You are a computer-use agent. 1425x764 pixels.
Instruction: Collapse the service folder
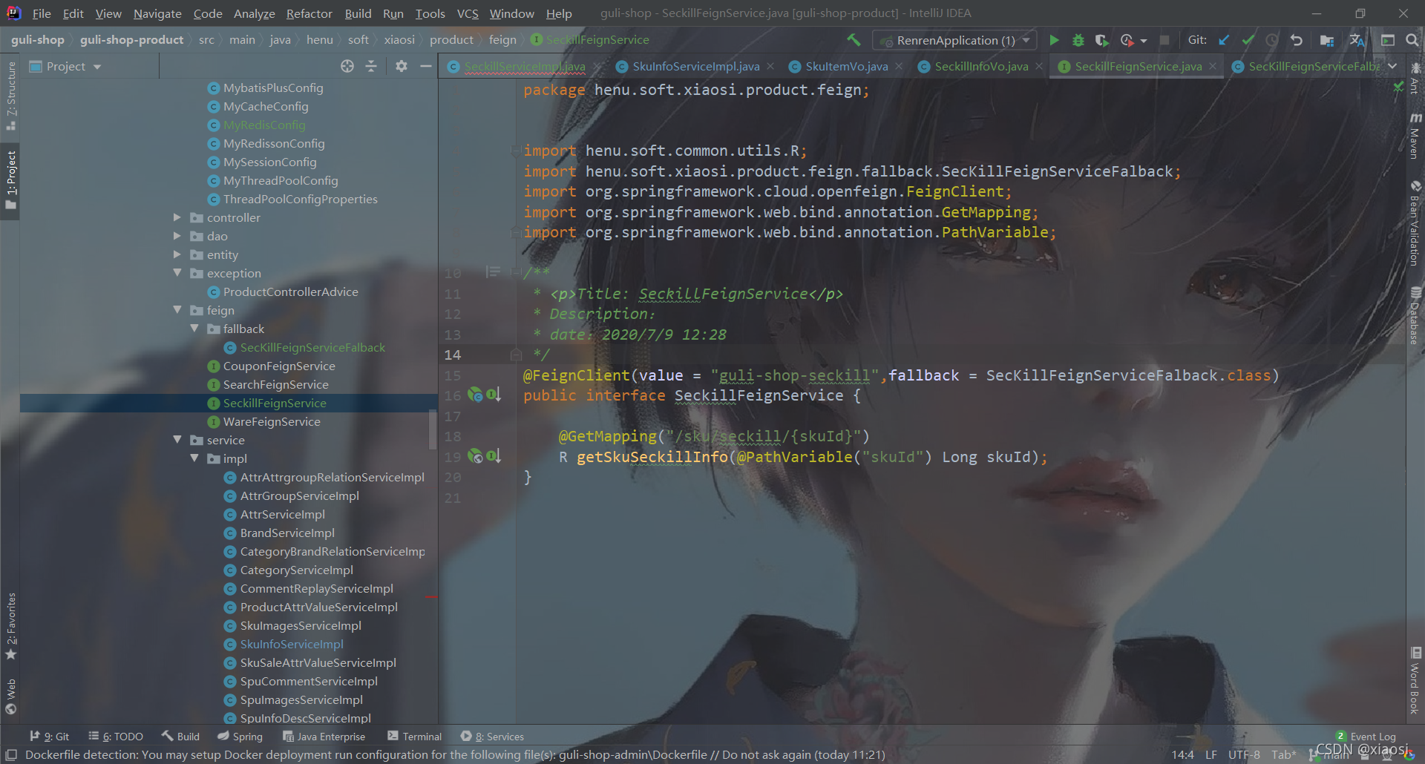[177, 440]
